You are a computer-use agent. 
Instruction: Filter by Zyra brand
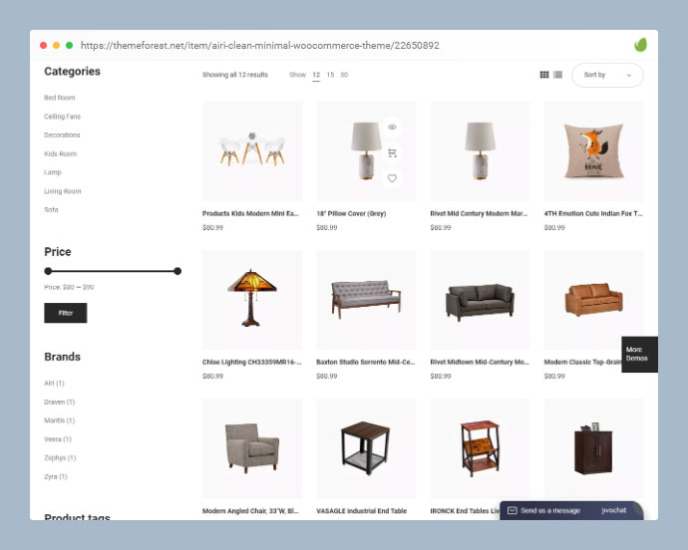[55, 476]
